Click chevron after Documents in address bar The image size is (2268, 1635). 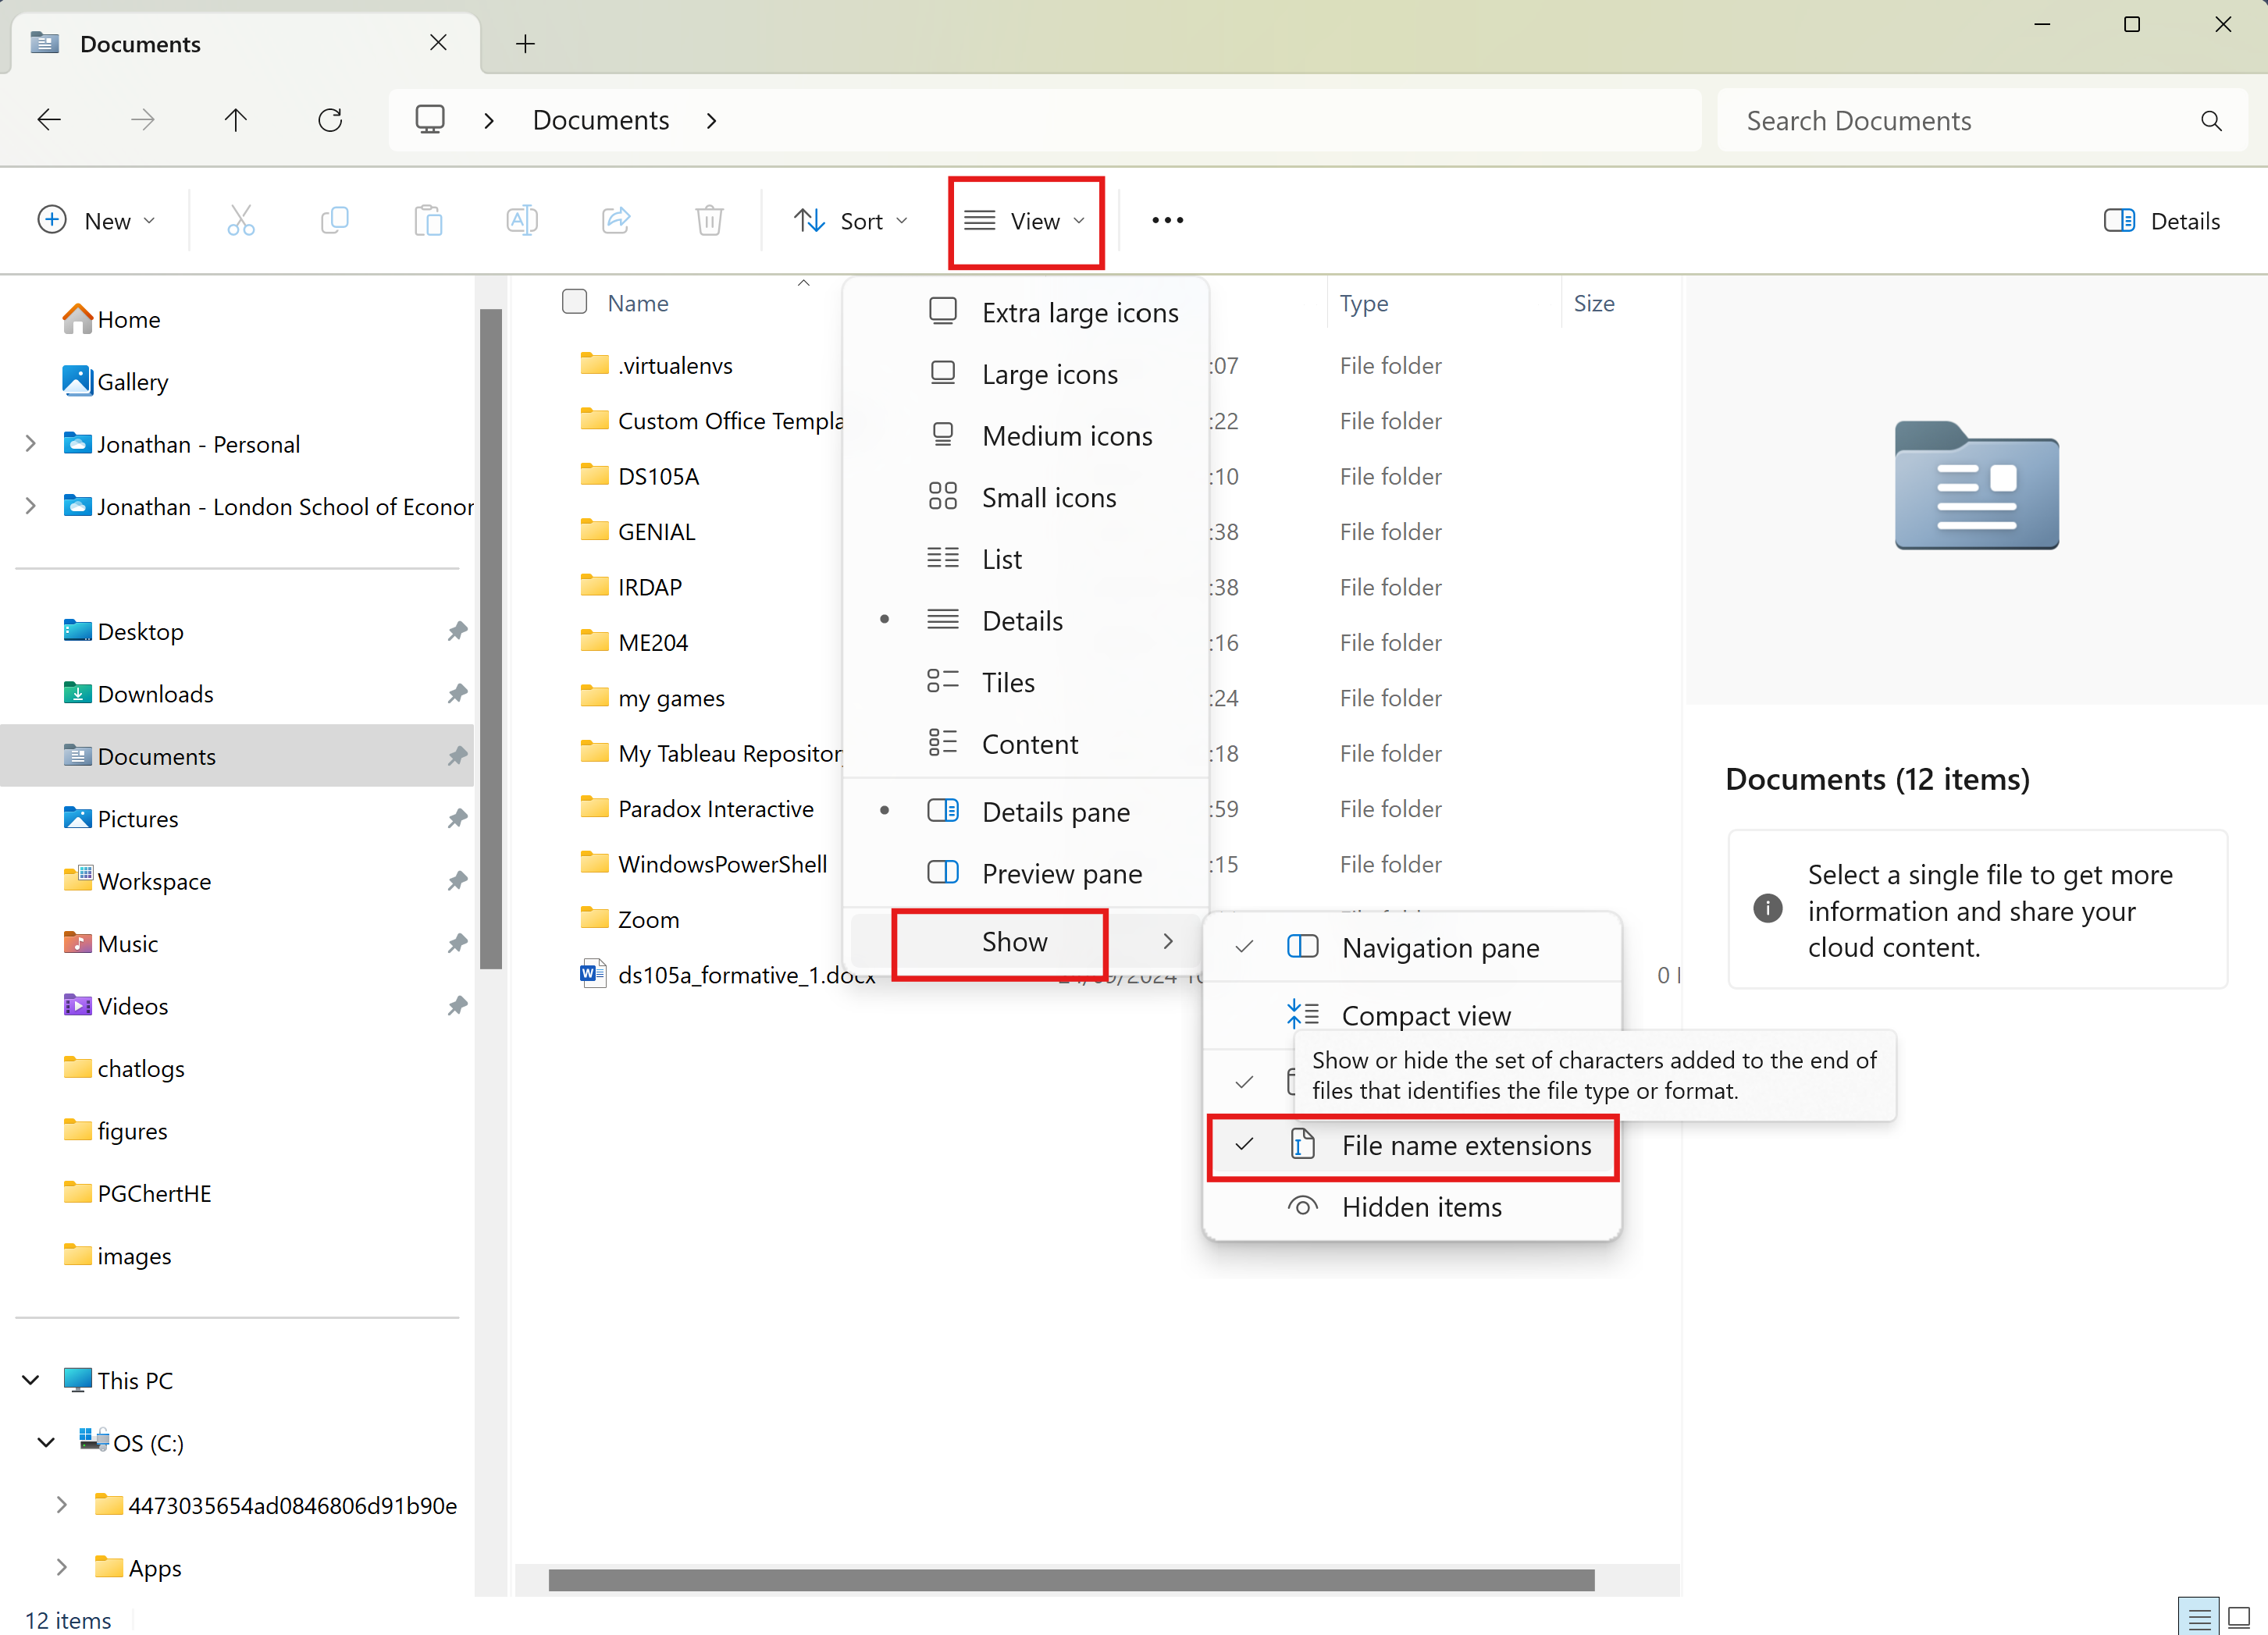point(711,120)
